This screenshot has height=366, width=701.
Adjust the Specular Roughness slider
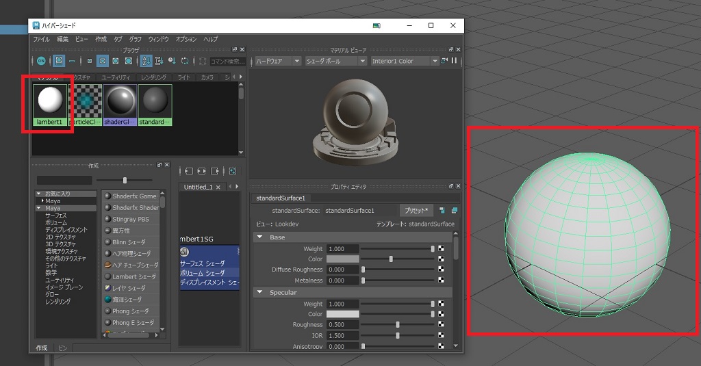(398, 325)
